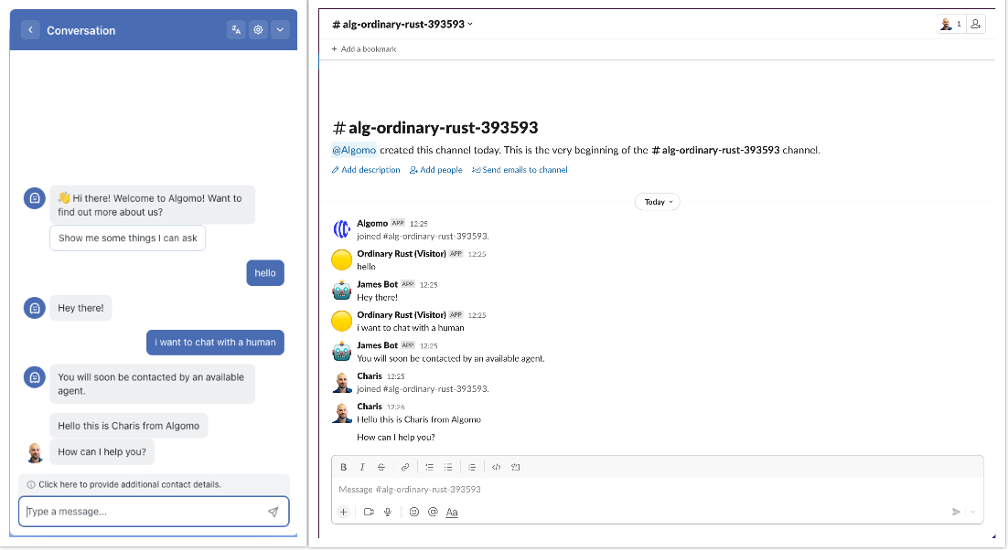Click the "Add description" link
The height and width of the screenshot is (550, 1008).
click(366, 170)
